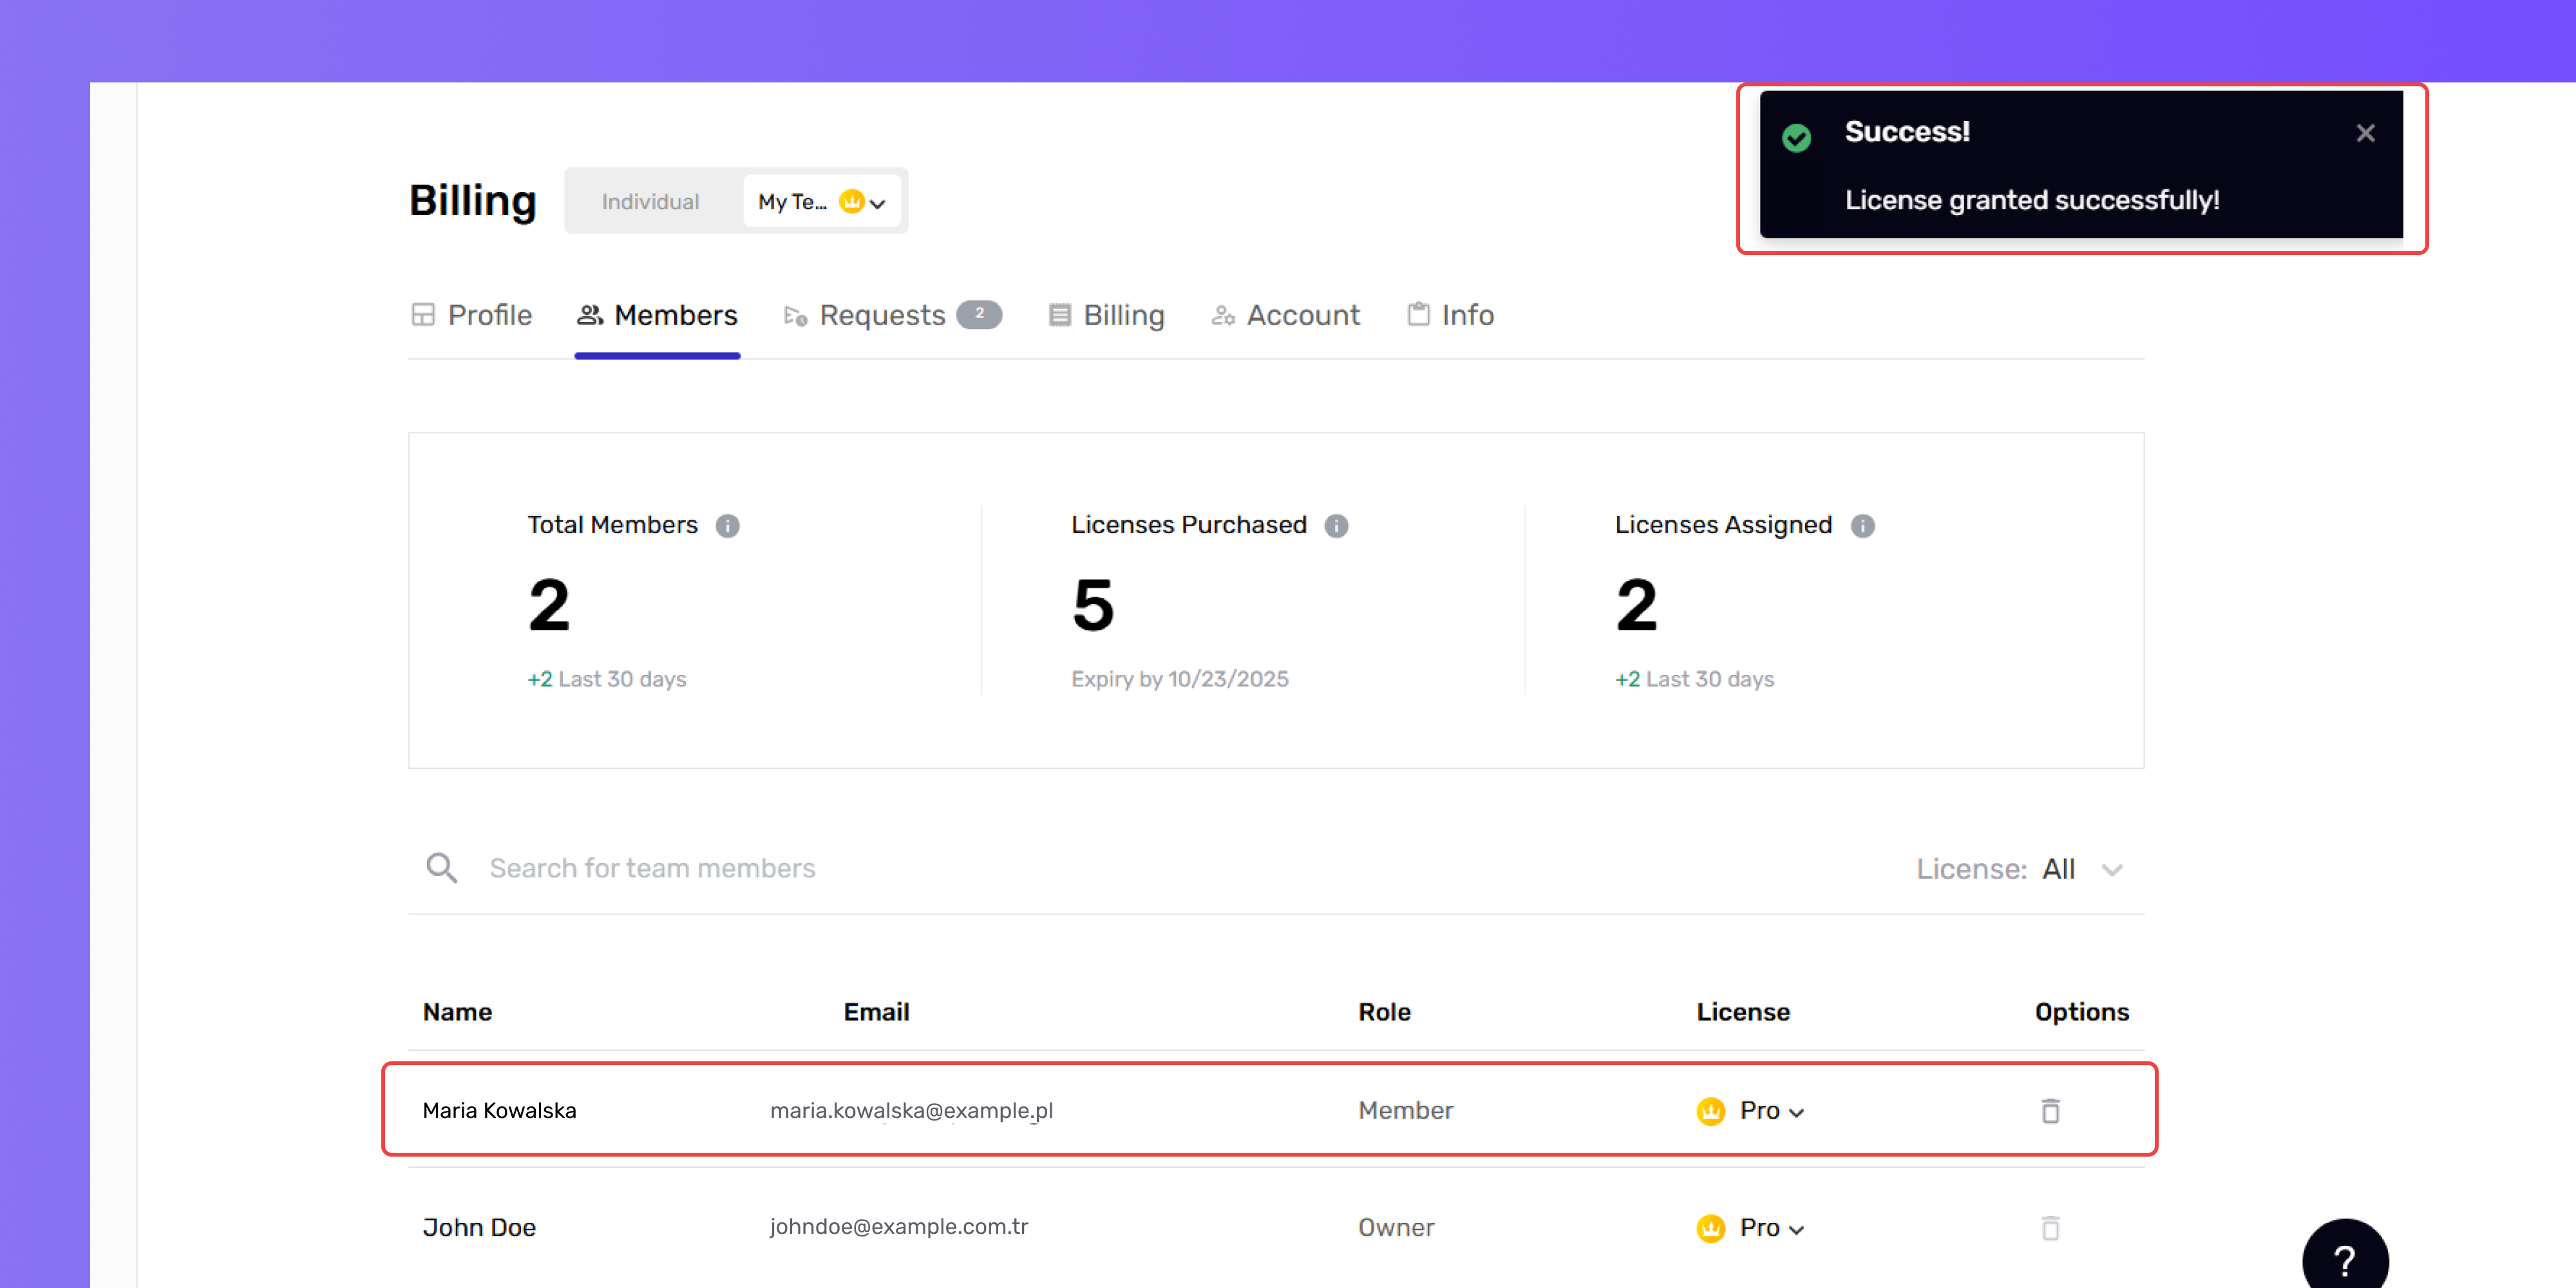Viewport: 2576px width, 1288px height.
Task: Switch to the Individual billing toggle
Action: [x=650, y=201]
